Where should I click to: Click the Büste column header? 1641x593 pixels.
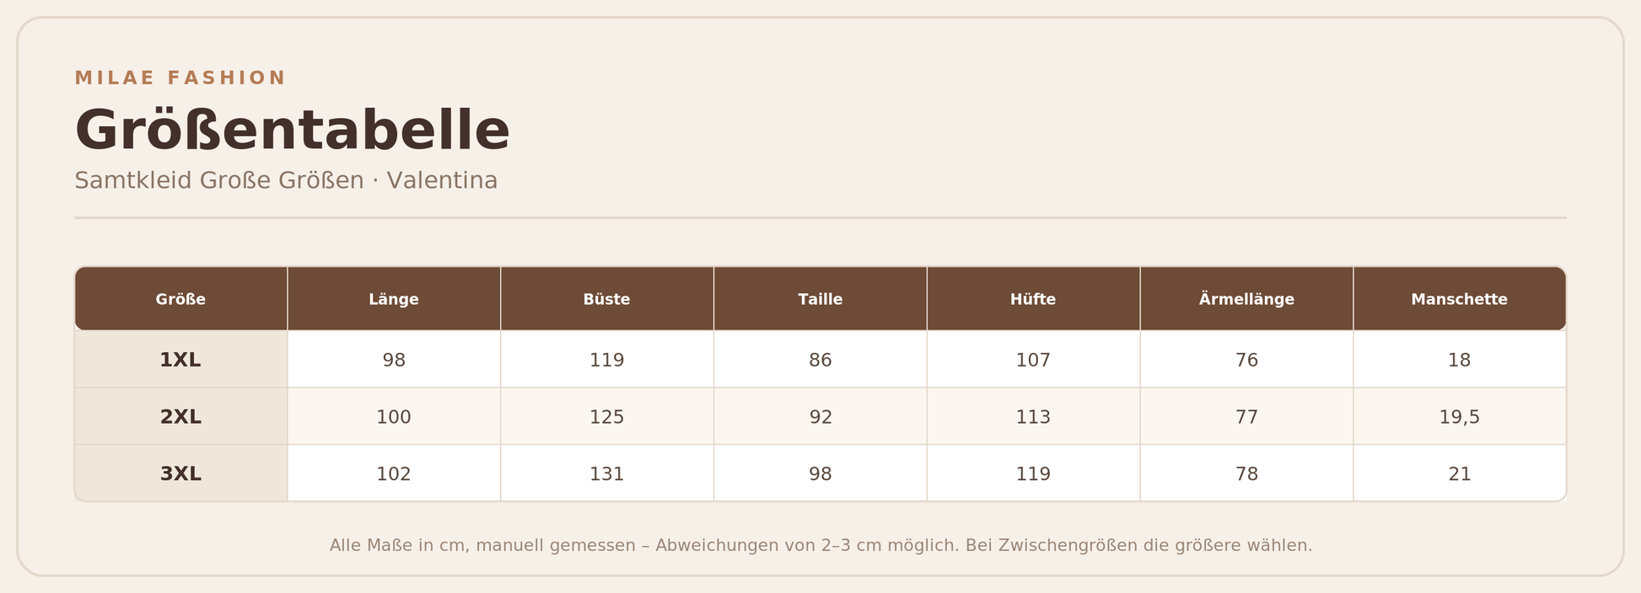607,299
